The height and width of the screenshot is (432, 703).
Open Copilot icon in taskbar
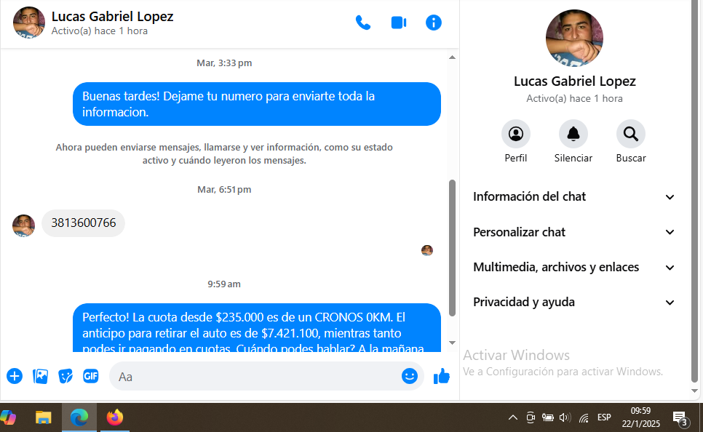point(8,417)
